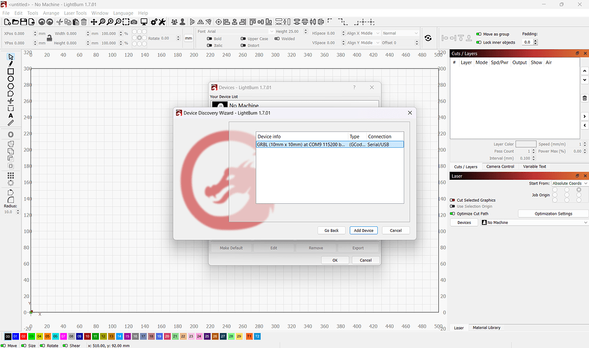This screenshot has width=589, height=348.
Task: Toggle the Move as group switch
Action: [479, 34]
